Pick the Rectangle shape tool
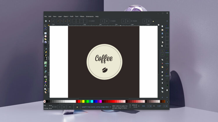Viewport: 218px width, 122px height. click(x=46, y=33)
